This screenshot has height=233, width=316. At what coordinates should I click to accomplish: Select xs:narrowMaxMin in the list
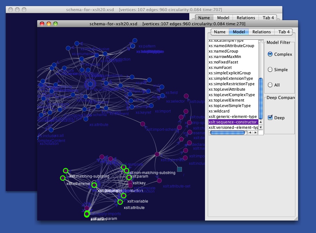233,57
